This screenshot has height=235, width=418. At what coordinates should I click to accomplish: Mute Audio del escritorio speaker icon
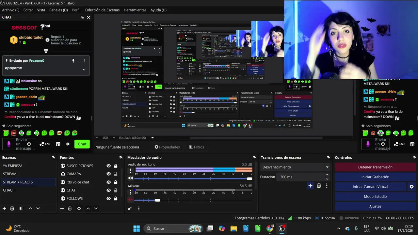[x=131, y=178]
